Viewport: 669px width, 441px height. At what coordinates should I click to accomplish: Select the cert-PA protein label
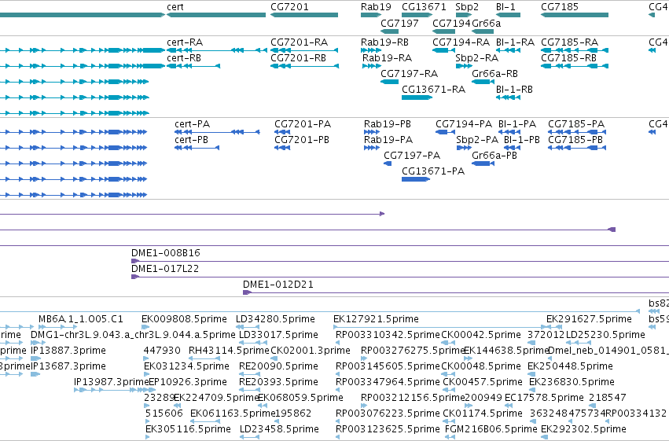193,124
